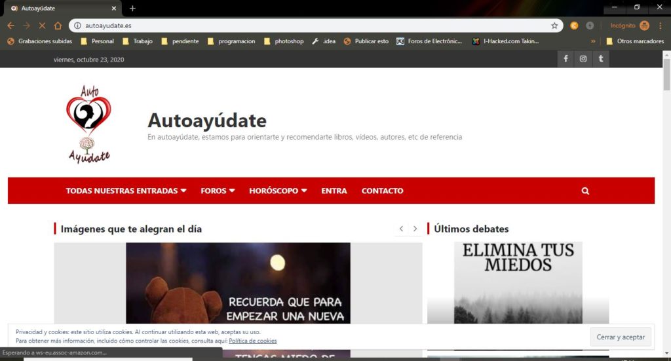The width and height of the screenshot is (671, 361).
Task: Open the ELIMINA TUS MIEDOS image
Action: [518, 282]
